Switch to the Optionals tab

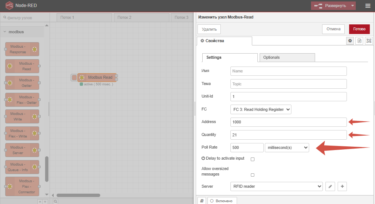point(287,57)
